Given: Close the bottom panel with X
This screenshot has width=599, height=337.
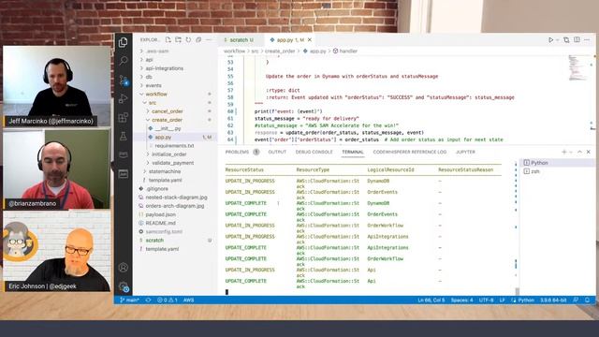Looking at the screenshot, I should (x=589, y=152).
